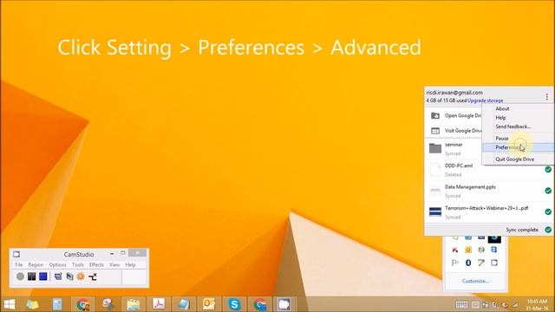Click Data Management.pptx file entry
The width and height of the screenshot is (555, 312).
point(488,191)
